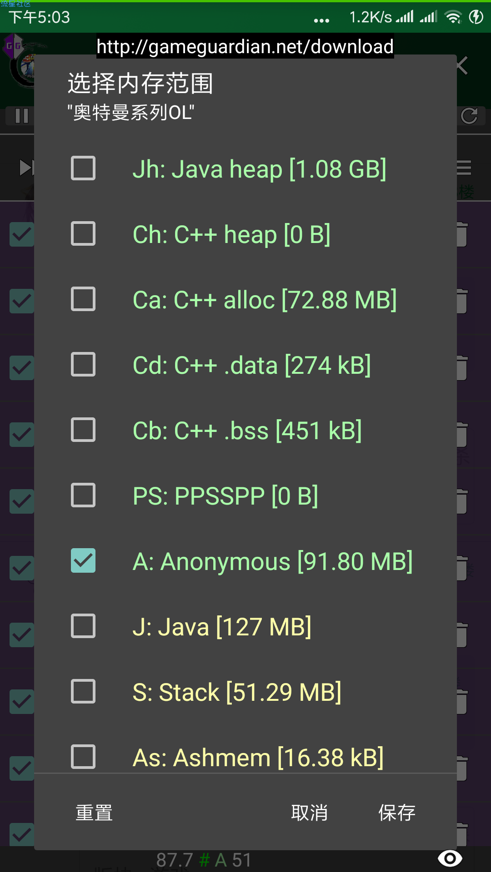491x872 pixels.
Task: Uncheck the A: Anonymous memory checkbox
Action: pos(83,560)
